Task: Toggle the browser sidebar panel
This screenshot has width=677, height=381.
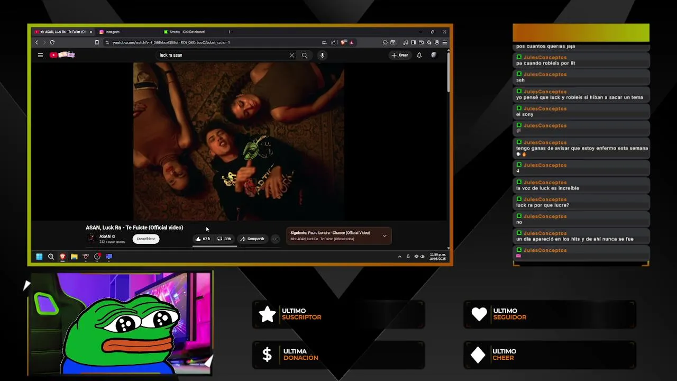Action: (x=413, y=42)
